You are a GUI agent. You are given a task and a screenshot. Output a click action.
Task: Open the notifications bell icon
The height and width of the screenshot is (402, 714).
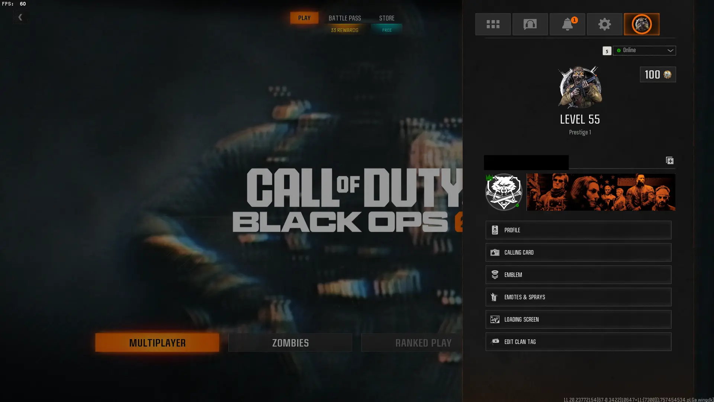click(567, 24)
